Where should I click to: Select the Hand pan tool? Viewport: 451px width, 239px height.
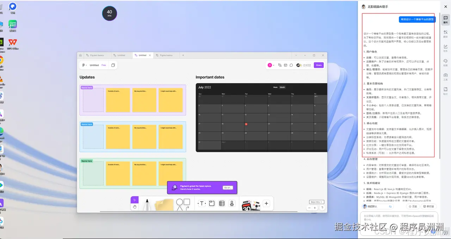coord(134,207)
